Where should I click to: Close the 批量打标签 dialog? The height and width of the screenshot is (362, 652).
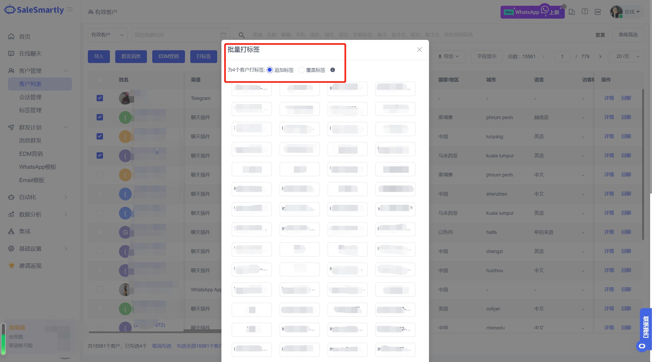(419, 50)
